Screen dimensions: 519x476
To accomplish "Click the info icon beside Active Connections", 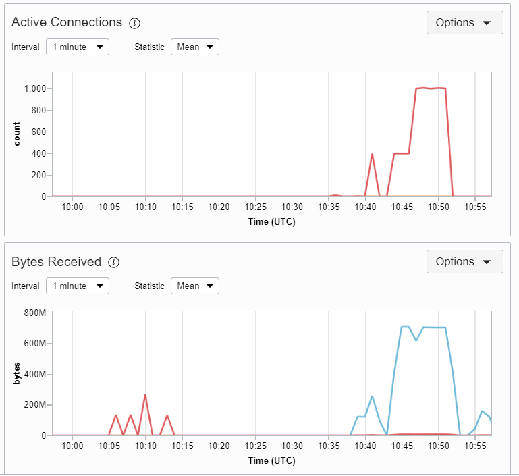I will [134, 23].
